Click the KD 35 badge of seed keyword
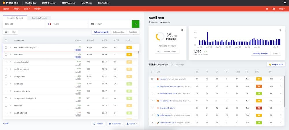 click(129, 47)
